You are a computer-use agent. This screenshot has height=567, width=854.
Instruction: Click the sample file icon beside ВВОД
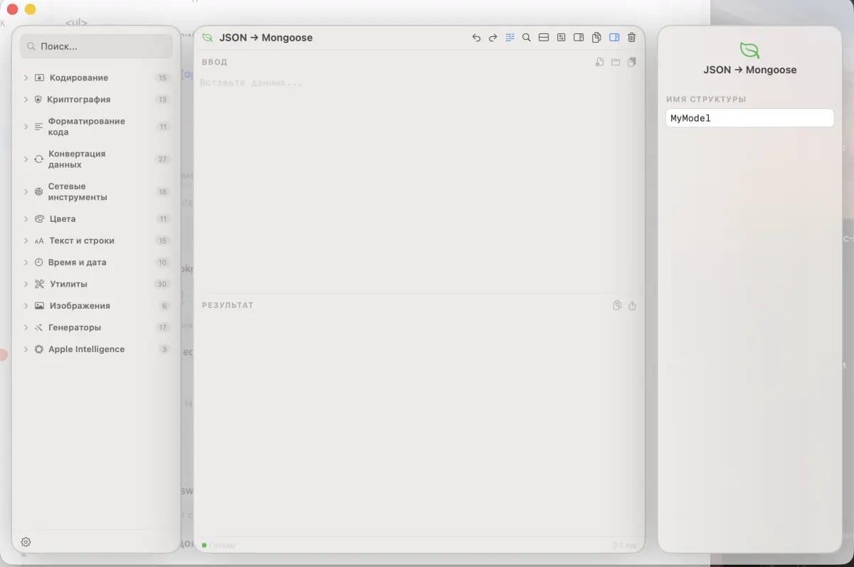click(599, 62)
